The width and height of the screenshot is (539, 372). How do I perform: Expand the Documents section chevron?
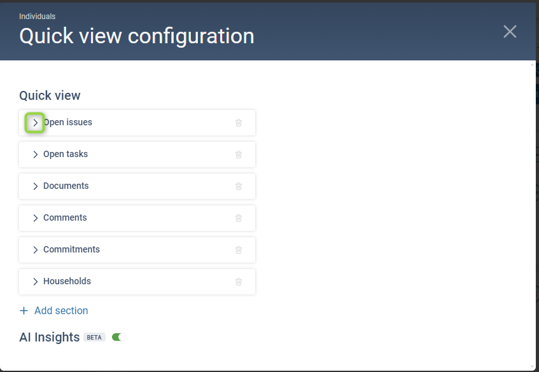pos(35,186)
